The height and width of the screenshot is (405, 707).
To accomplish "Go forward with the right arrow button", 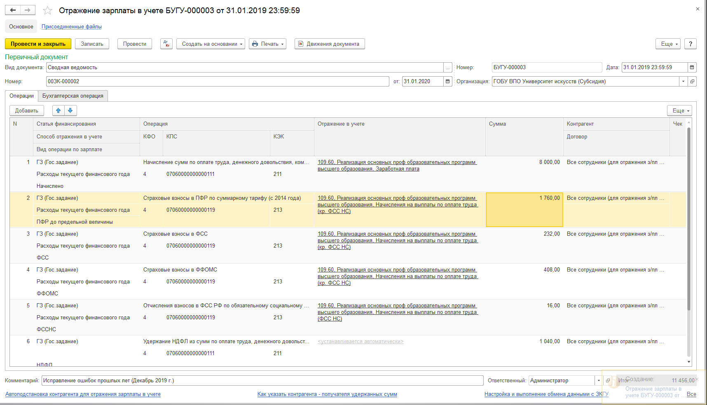I will tap(28, 10).
